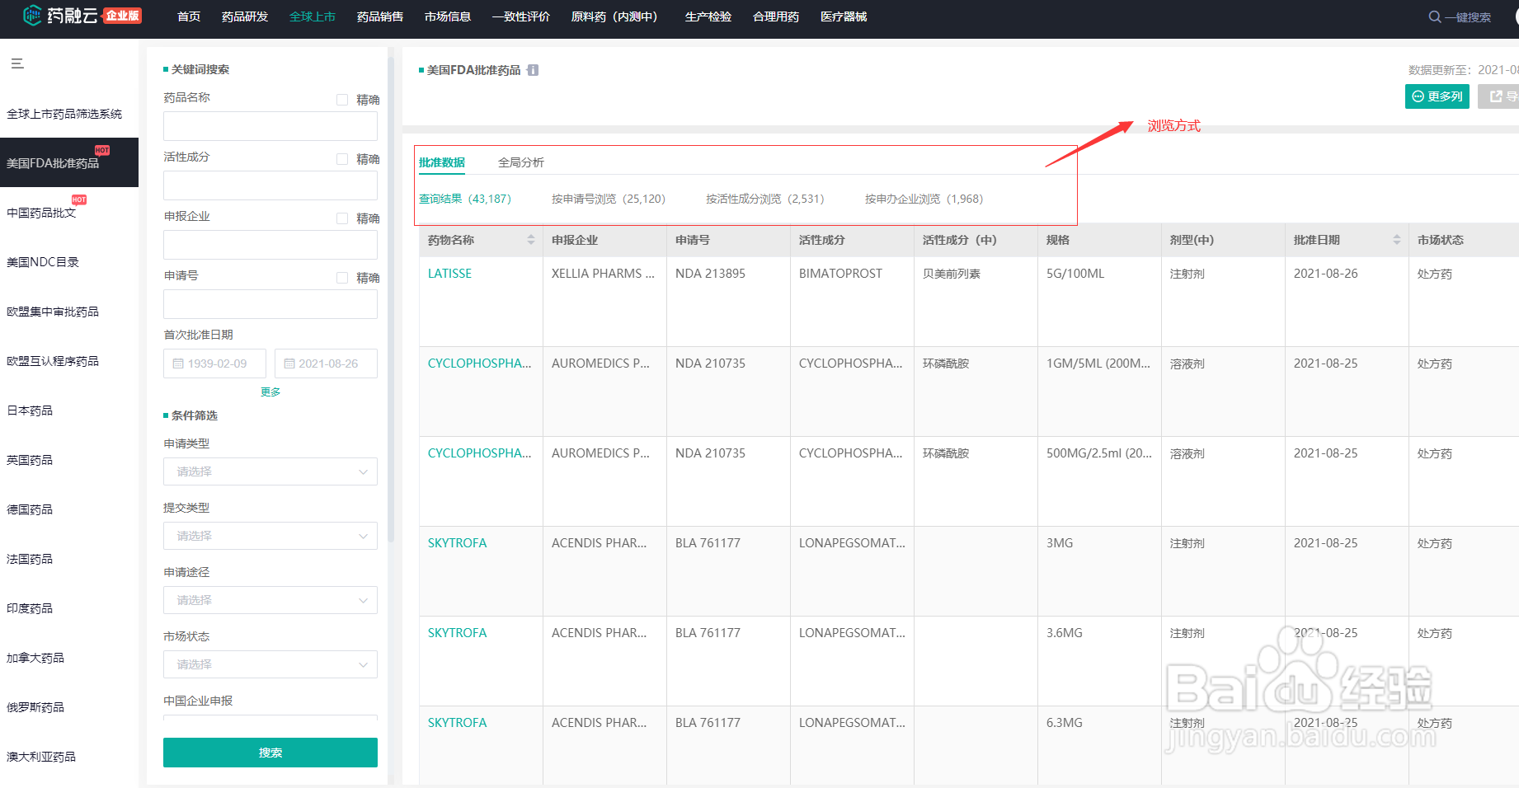Screen dimensions: 1519x788
Task: Open end date calendar picker 2021-08-26
Action: [x=326, y=364]
